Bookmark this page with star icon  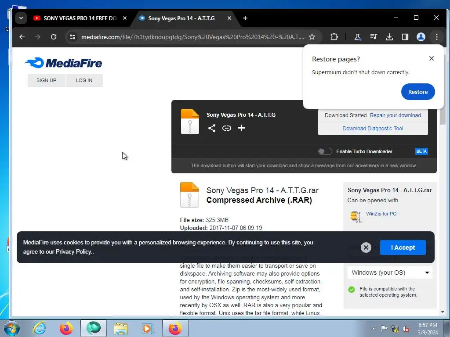312,37
